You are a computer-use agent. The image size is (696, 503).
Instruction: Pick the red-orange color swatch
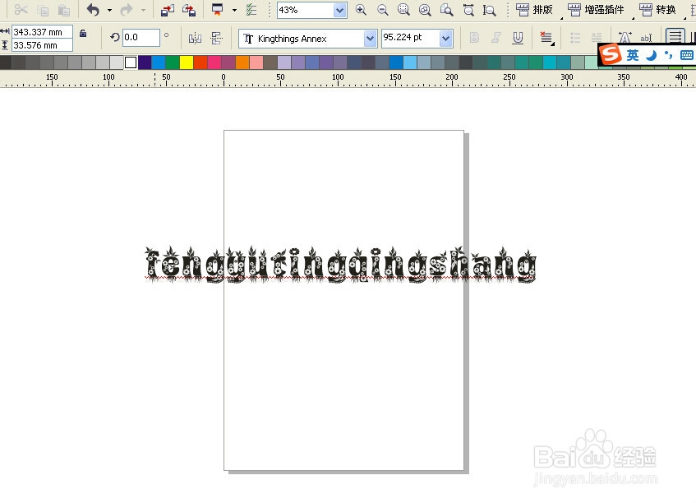(x=201, y=62)
